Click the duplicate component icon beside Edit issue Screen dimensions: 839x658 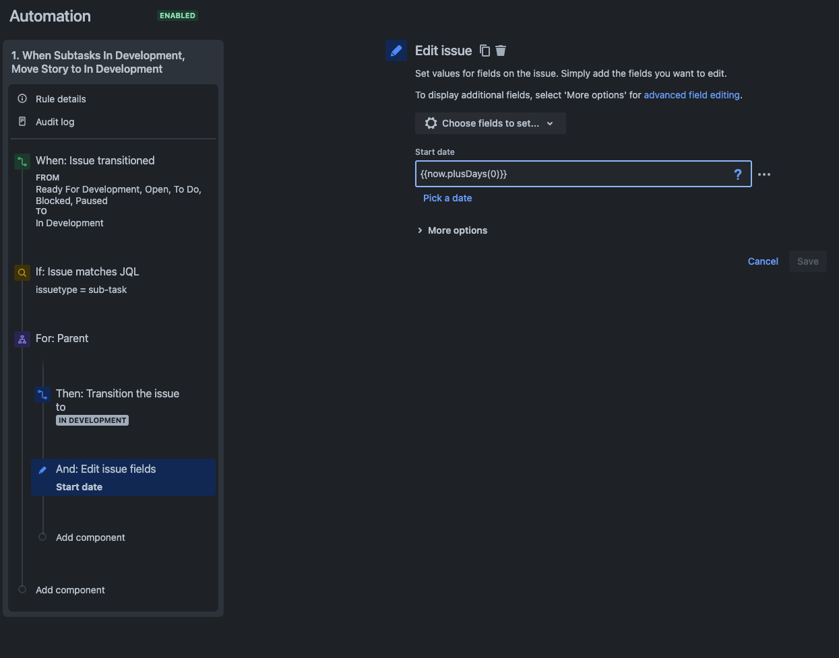485,51
